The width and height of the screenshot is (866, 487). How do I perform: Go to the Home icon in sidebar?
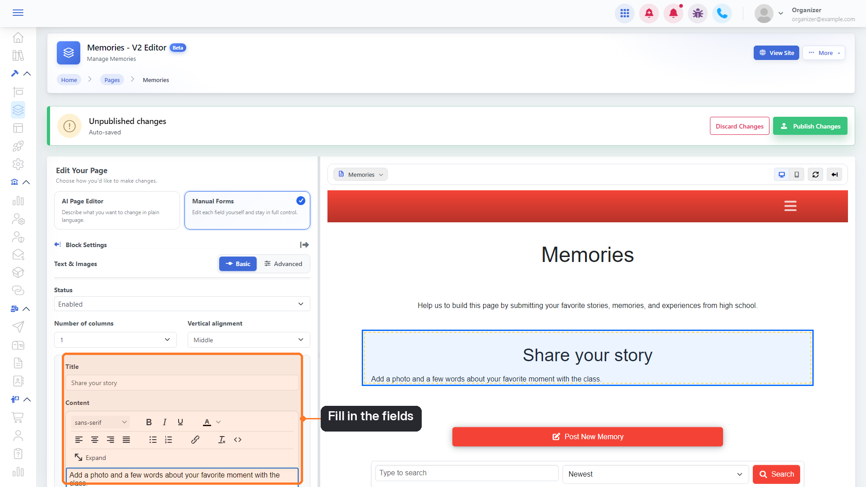coord(18,37)
